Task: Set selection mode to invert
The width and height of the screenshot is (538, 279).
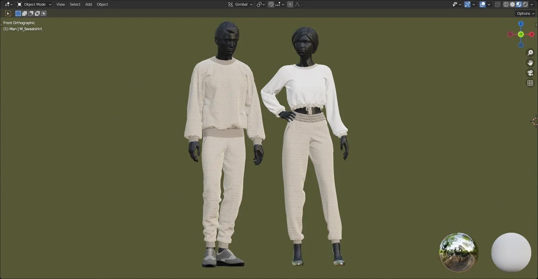Action: click(x=37, y=13)
